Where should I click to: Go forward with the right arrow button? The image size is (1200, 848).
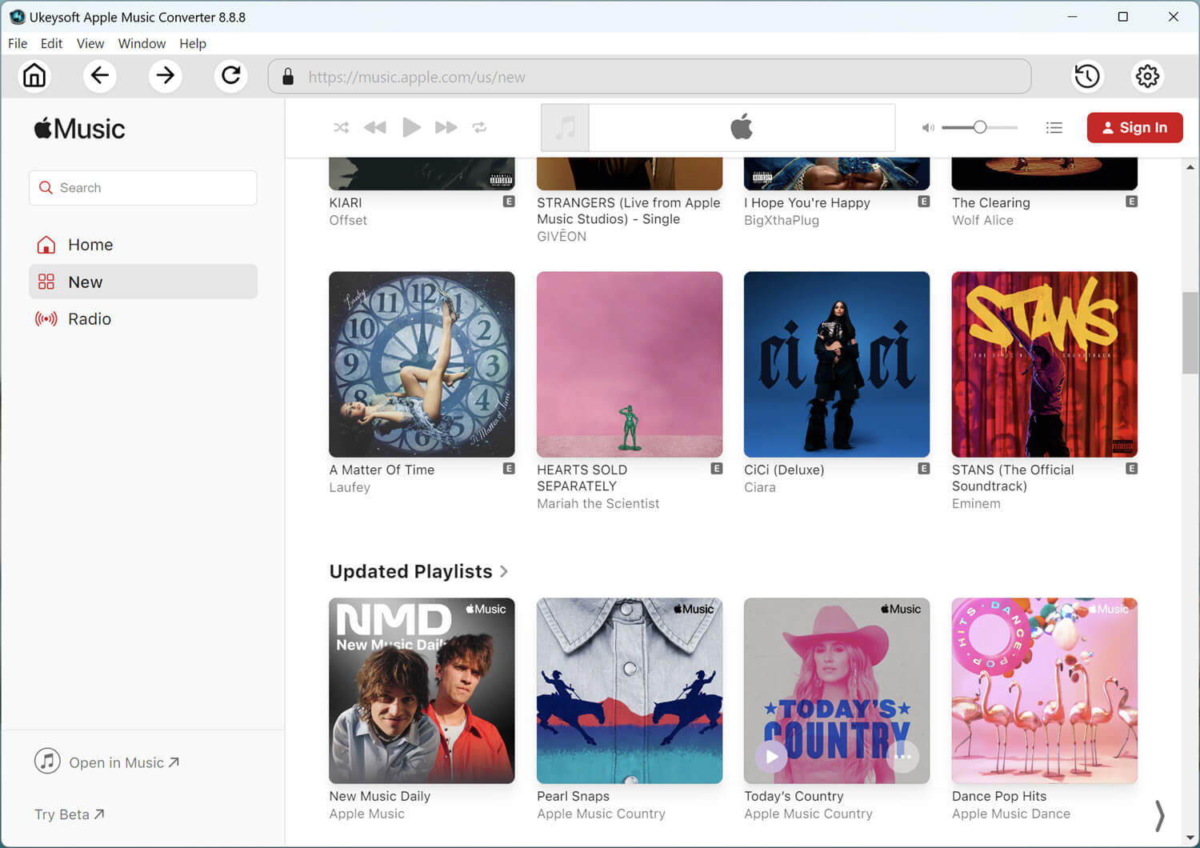click(x=166, y=76)
